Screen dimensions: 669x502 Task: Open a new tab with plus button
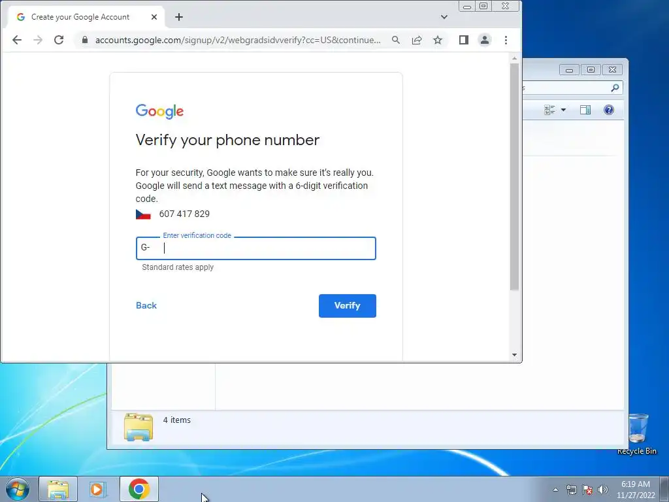(179, 17)
